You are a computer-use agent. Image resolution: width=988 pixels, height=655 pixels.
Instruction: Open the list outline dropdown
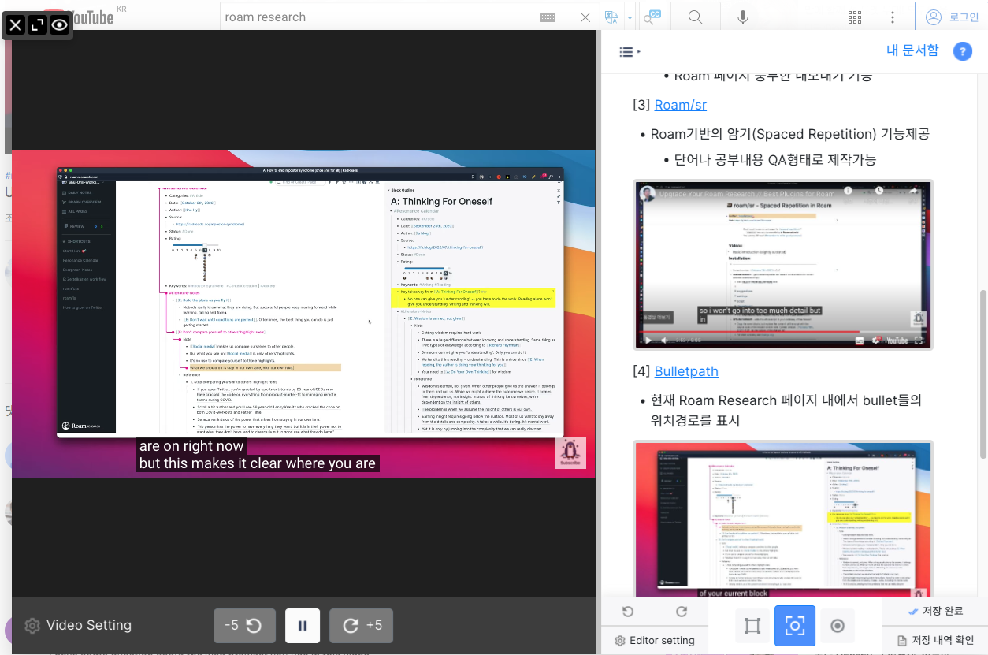630,52
